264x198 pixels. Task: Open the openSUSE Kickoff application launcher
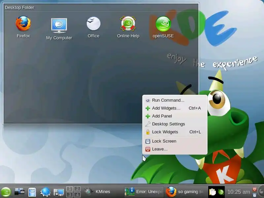point(6,192)
